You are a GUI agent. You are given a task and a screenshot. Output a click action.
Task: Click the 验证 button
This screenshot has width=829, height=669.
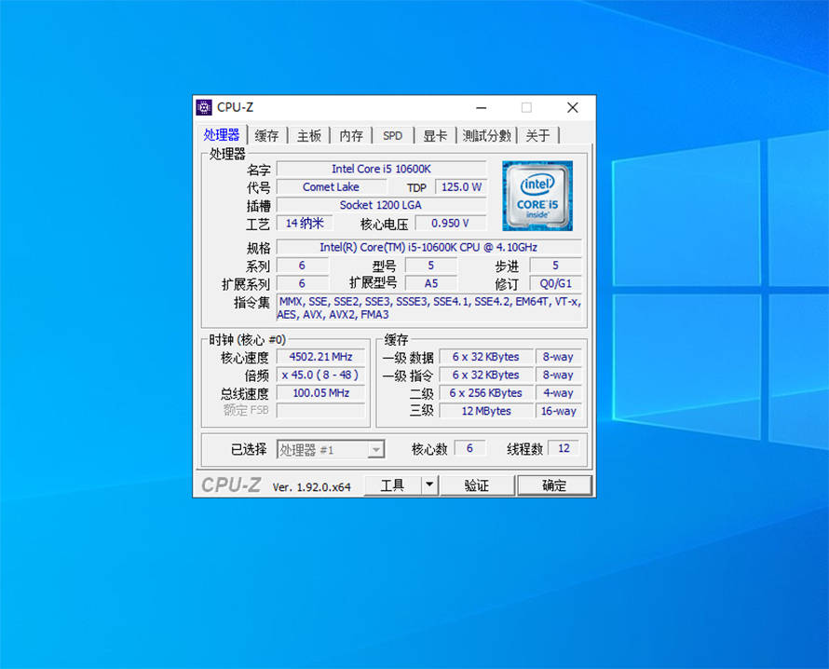coord(477,485)
